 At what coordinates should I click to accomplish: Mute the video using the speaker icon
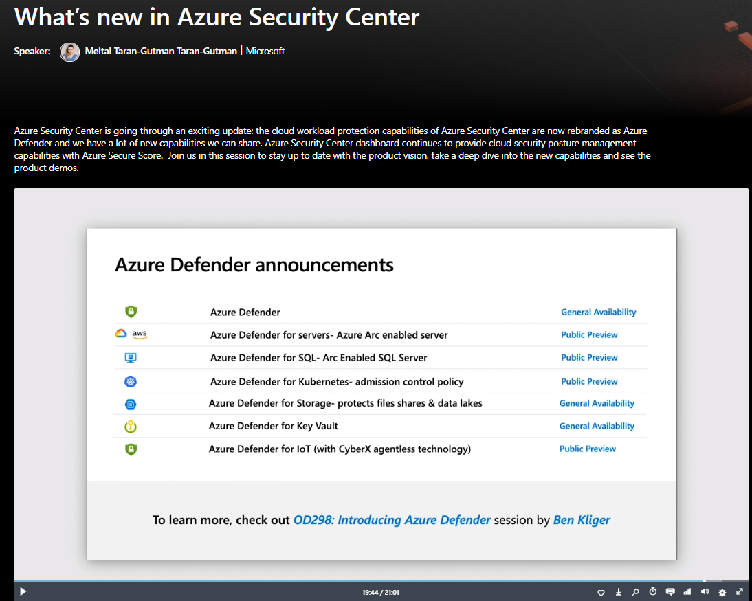point(705,592)
